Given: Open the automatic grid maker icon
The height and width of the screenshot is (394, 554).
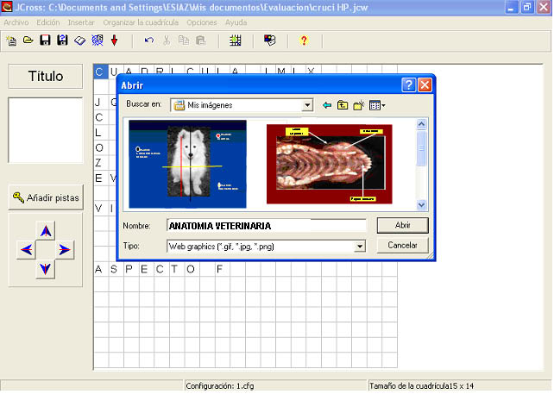Looking at the screenshot, I should (236, 41).
